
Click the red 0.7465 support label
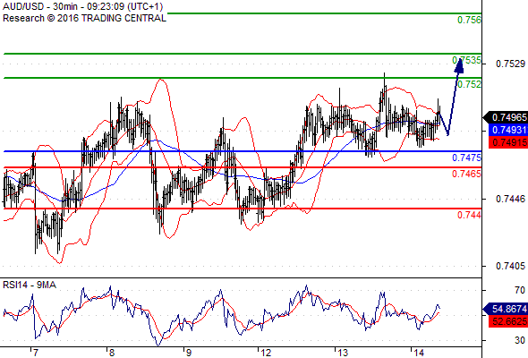pos(466,174)
